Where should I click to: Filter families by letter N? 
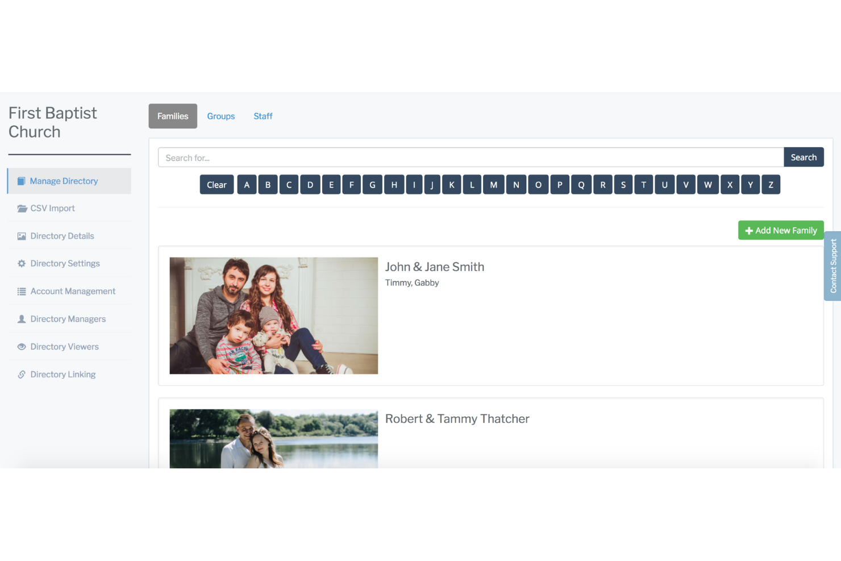[516, 185]
